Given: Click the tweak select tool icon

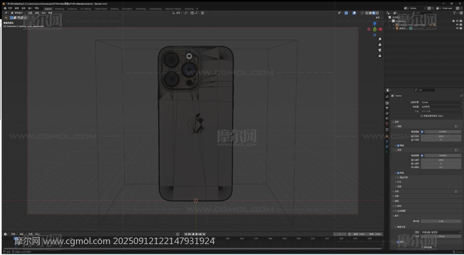Looking at the screenshot, I should tap(6, 17).
